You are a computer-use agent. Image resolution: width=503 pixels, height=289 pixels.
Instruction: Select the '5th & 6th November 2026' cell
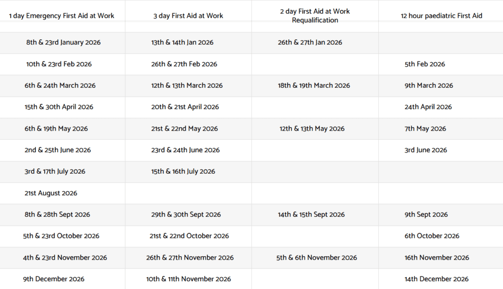point(317,258)
